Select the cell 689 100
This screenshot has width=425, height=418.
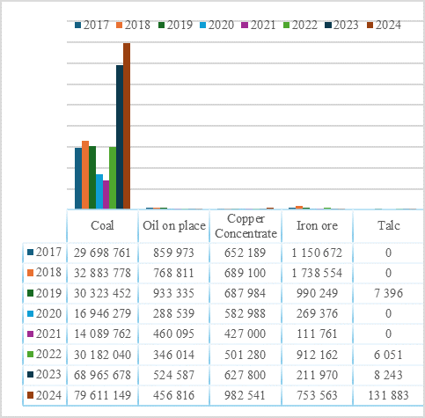(x=245, y=273)
